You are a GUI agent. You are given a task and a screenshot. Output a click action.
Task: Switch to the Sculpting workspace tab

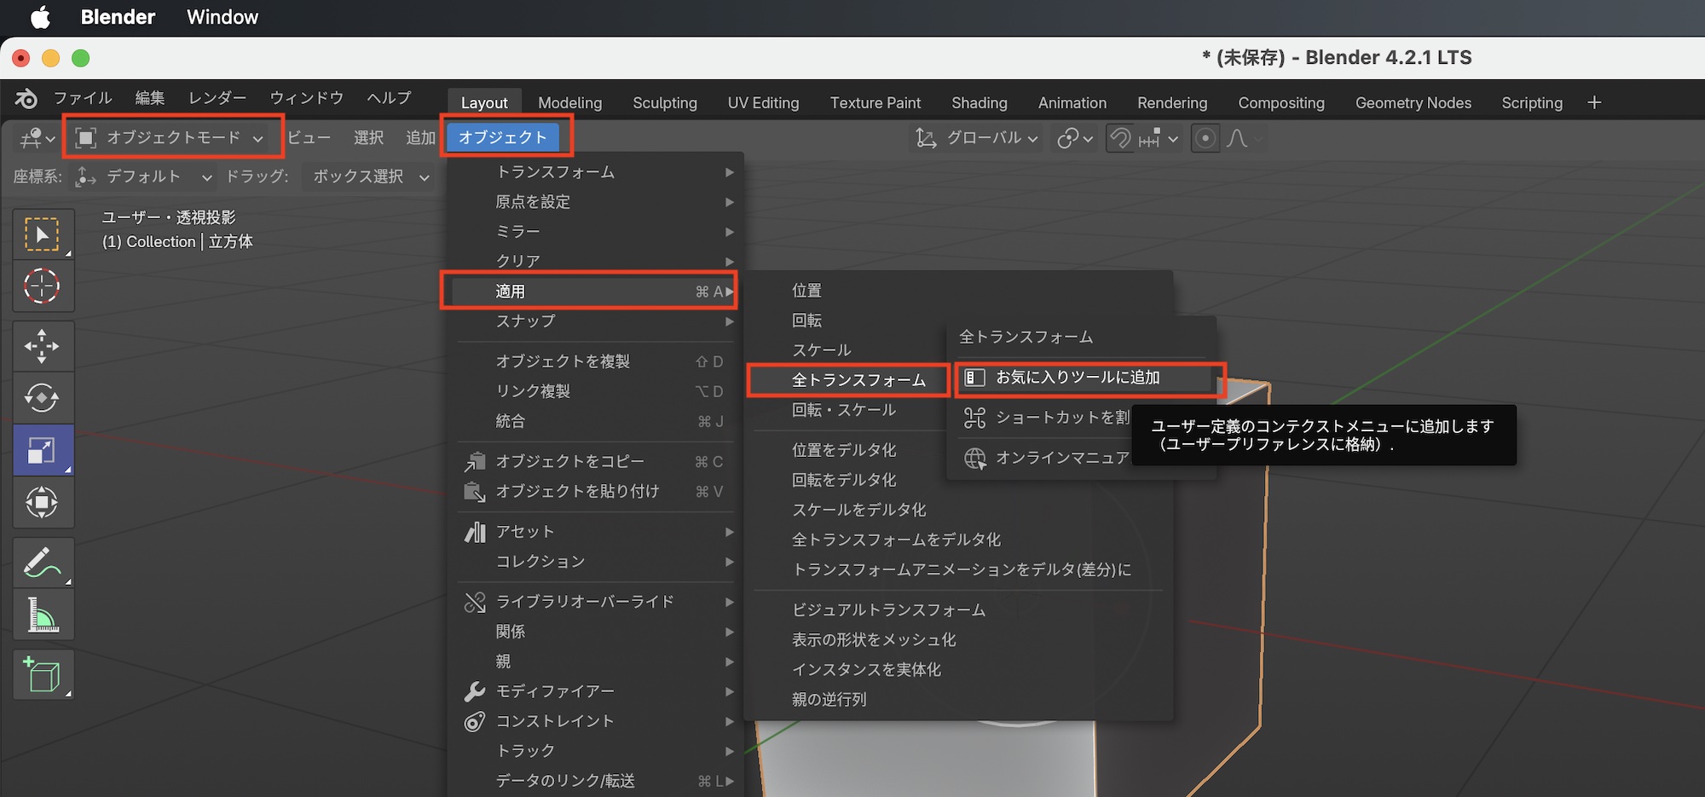click(x=664, y=102)
